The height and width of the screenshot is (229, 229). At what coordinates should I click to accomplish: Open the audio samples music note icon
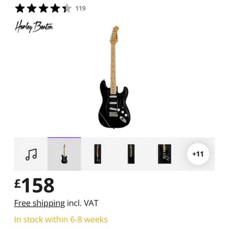(x=31, y=154)
